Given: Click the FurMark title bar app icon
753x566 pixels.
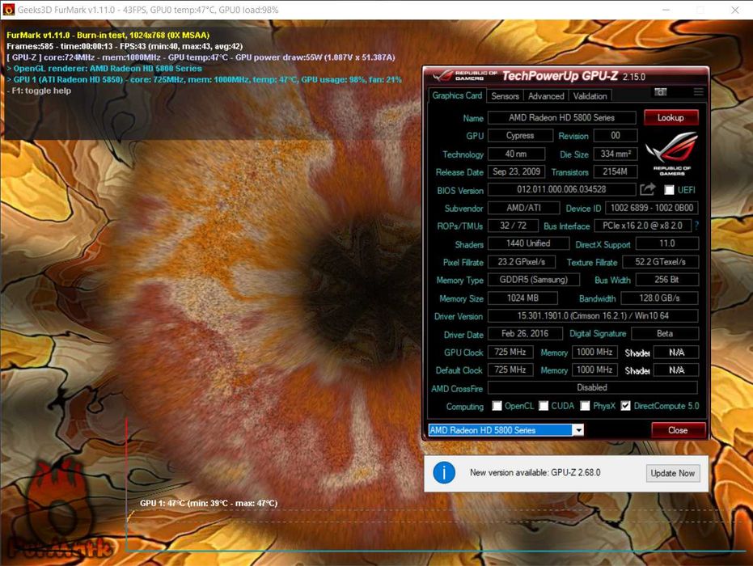Looking at the screenshot, I should [x=8, y=10].
